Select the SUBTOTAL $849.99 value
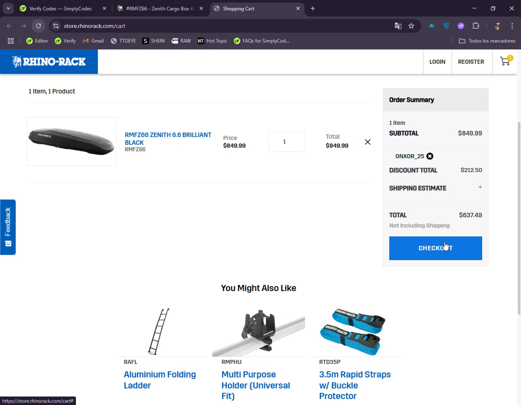The width and height of the screenshot is (521, 405). click(x=470, y=133)
